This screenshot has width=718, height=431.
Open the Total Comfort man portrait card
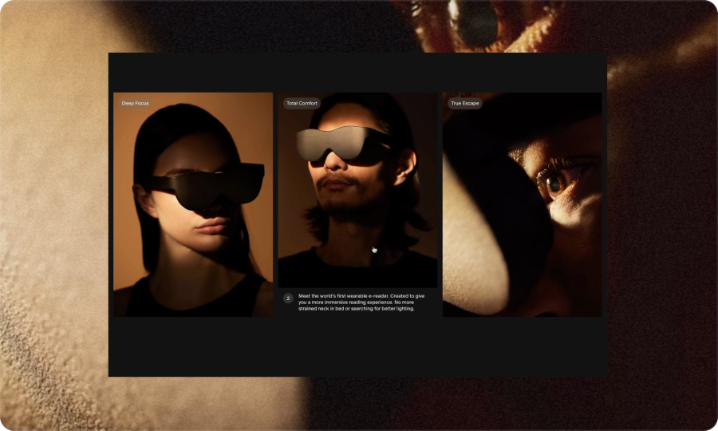[x=357, y=190]
